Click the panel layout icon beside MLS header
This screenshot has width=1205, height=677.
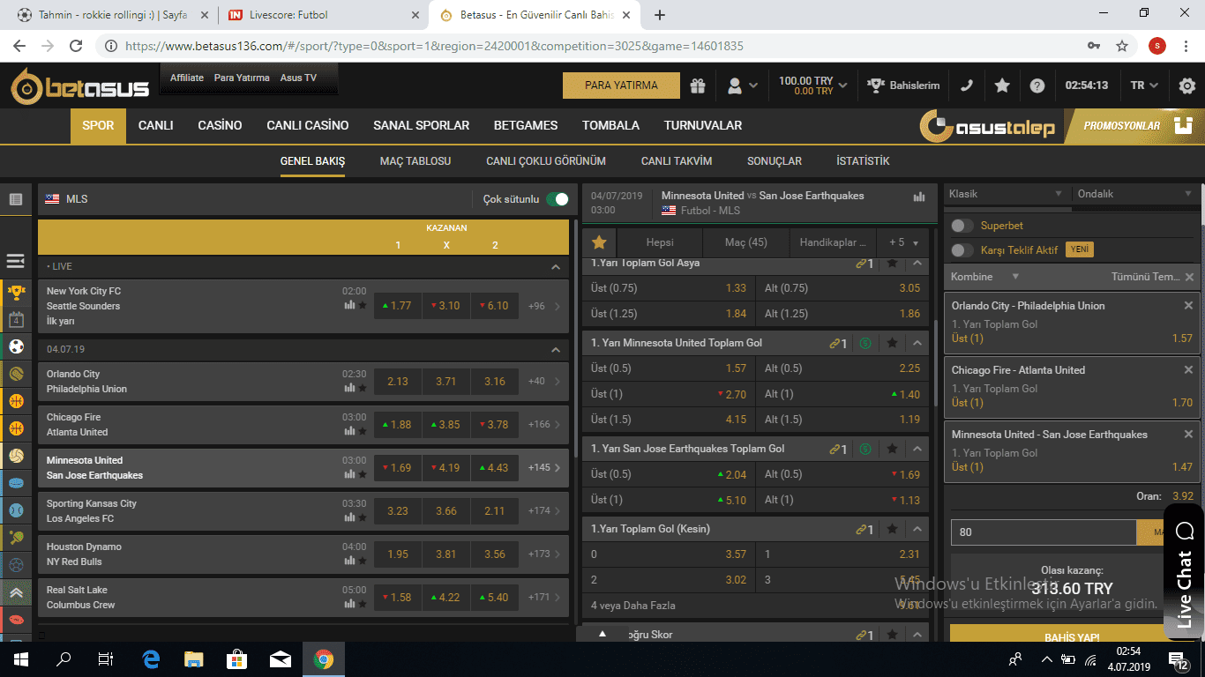tap(16, 199)
